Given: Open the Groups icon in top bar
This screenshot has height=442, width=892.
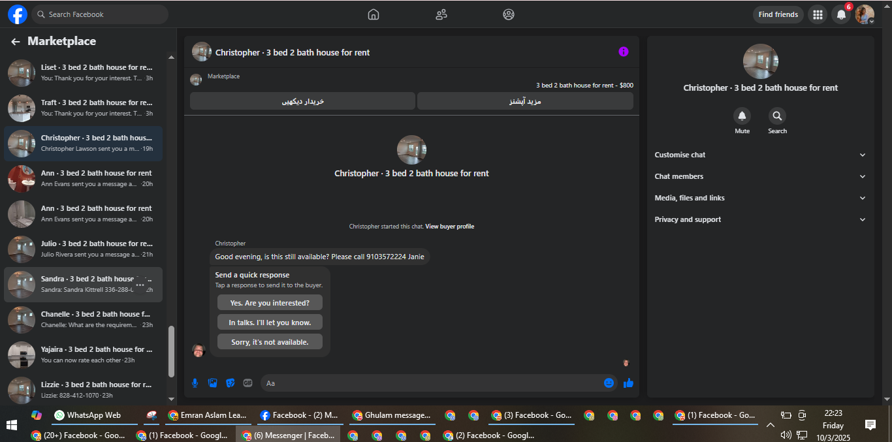Looking at the screenshot, I should [509, 14].
